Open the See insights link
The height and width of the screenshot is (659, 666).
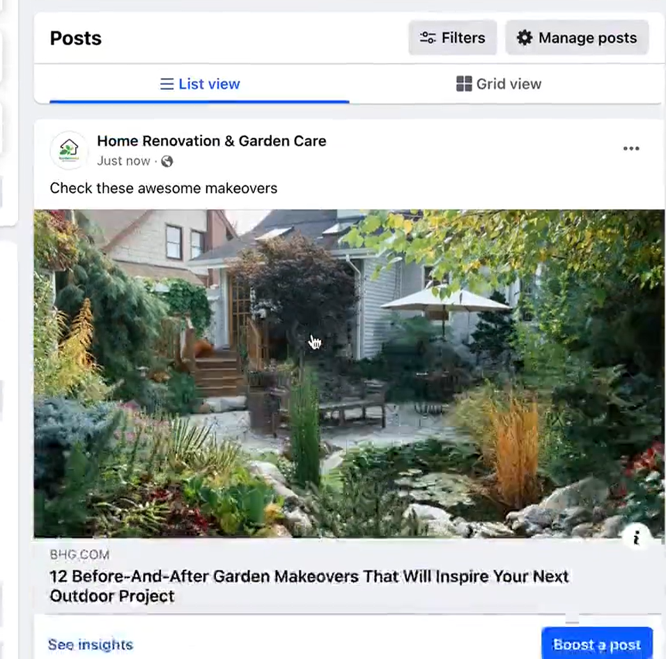coord(91,644)
